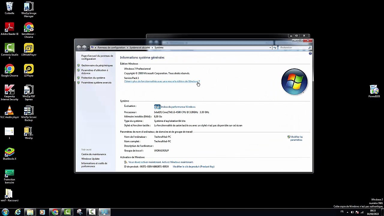Select the PowerISO5 desktop icon
Image resolution: width=384 pixels, height=216 pixels.
[x=374, y=91]
